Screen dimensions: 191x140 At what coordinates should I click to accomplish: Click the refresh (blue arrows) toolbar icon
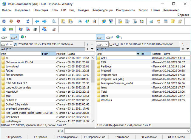pos(28,21)
